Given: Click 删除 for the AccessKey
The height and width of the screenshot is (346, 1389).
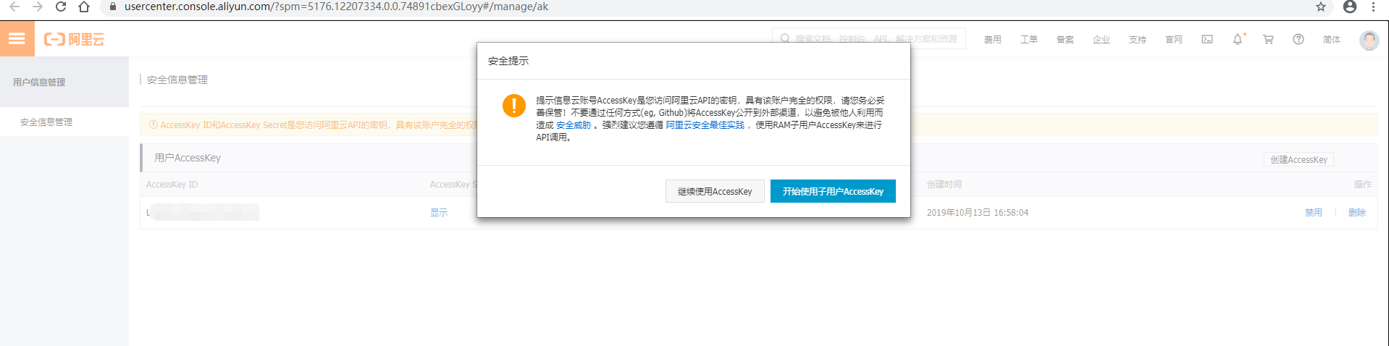Looking at the screenshot, I should [x=1357, y=213].
